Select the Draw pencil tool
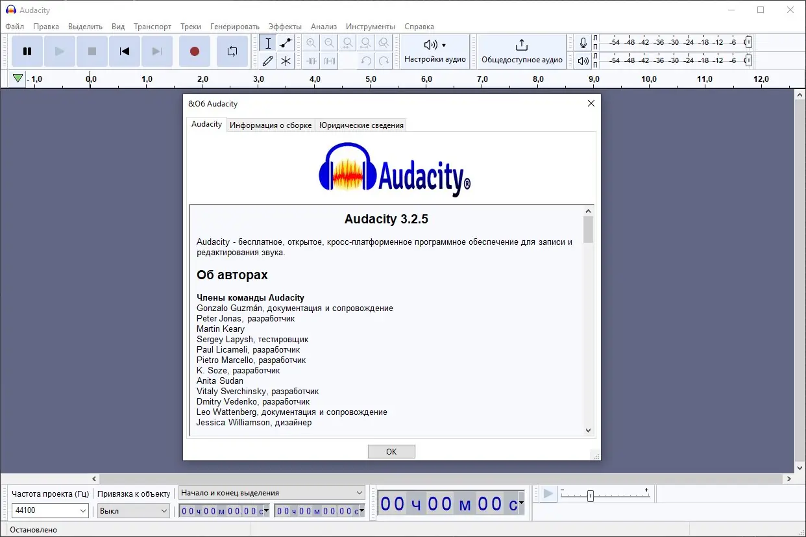This screenshot has height=537, width=806. pos(268,61)
